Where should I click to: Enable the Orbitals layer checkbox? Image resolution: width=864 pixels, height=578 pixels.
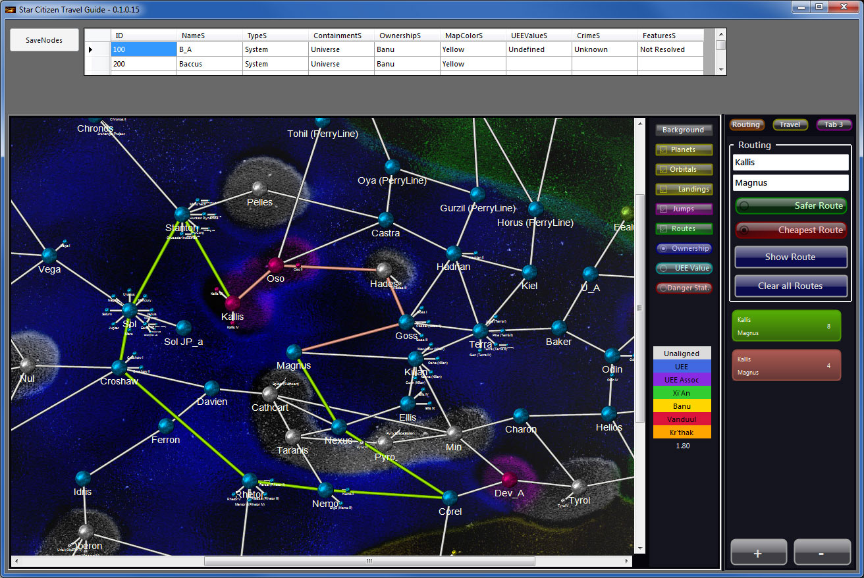[x=664, y=170]
